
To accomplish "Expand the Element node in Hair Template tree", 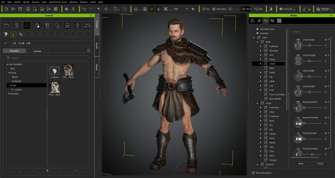I will (x=9, y=94).
